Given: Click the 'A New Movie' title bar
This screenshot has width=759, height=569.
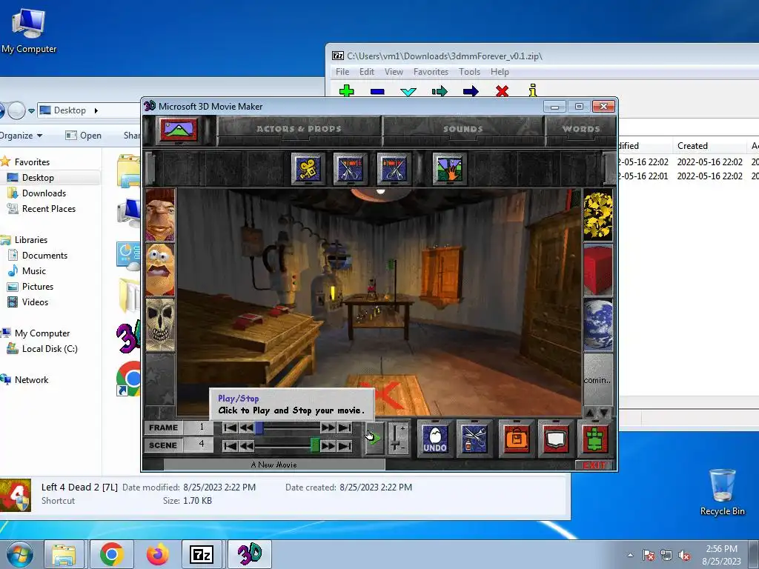Looking at the screenshot, I should [x=274, y=465].
